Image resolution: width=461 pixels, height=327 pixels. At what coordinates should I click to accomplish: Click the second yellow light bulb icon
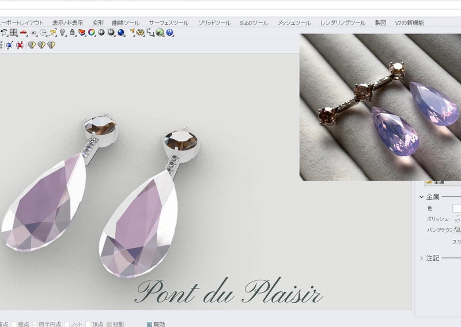(x=41, y=45)
